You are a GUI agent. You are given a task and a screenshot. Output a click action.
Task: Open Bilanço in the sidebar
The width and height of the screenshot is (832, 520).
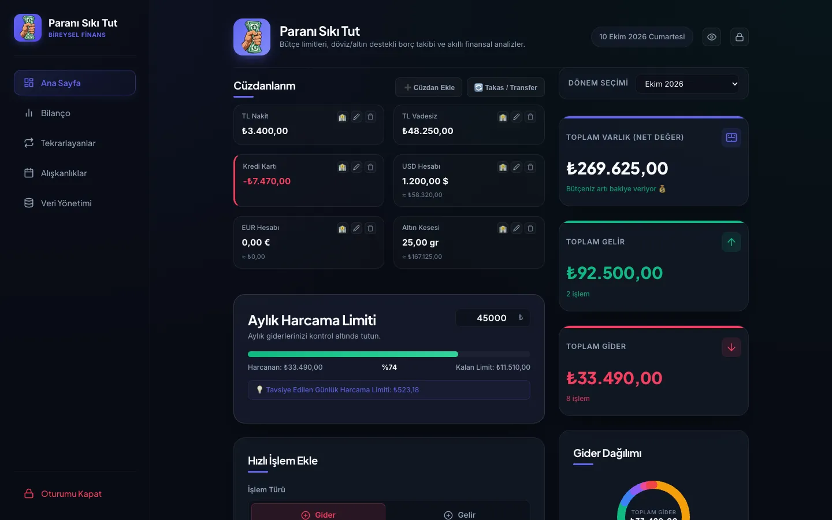(75, 113)
